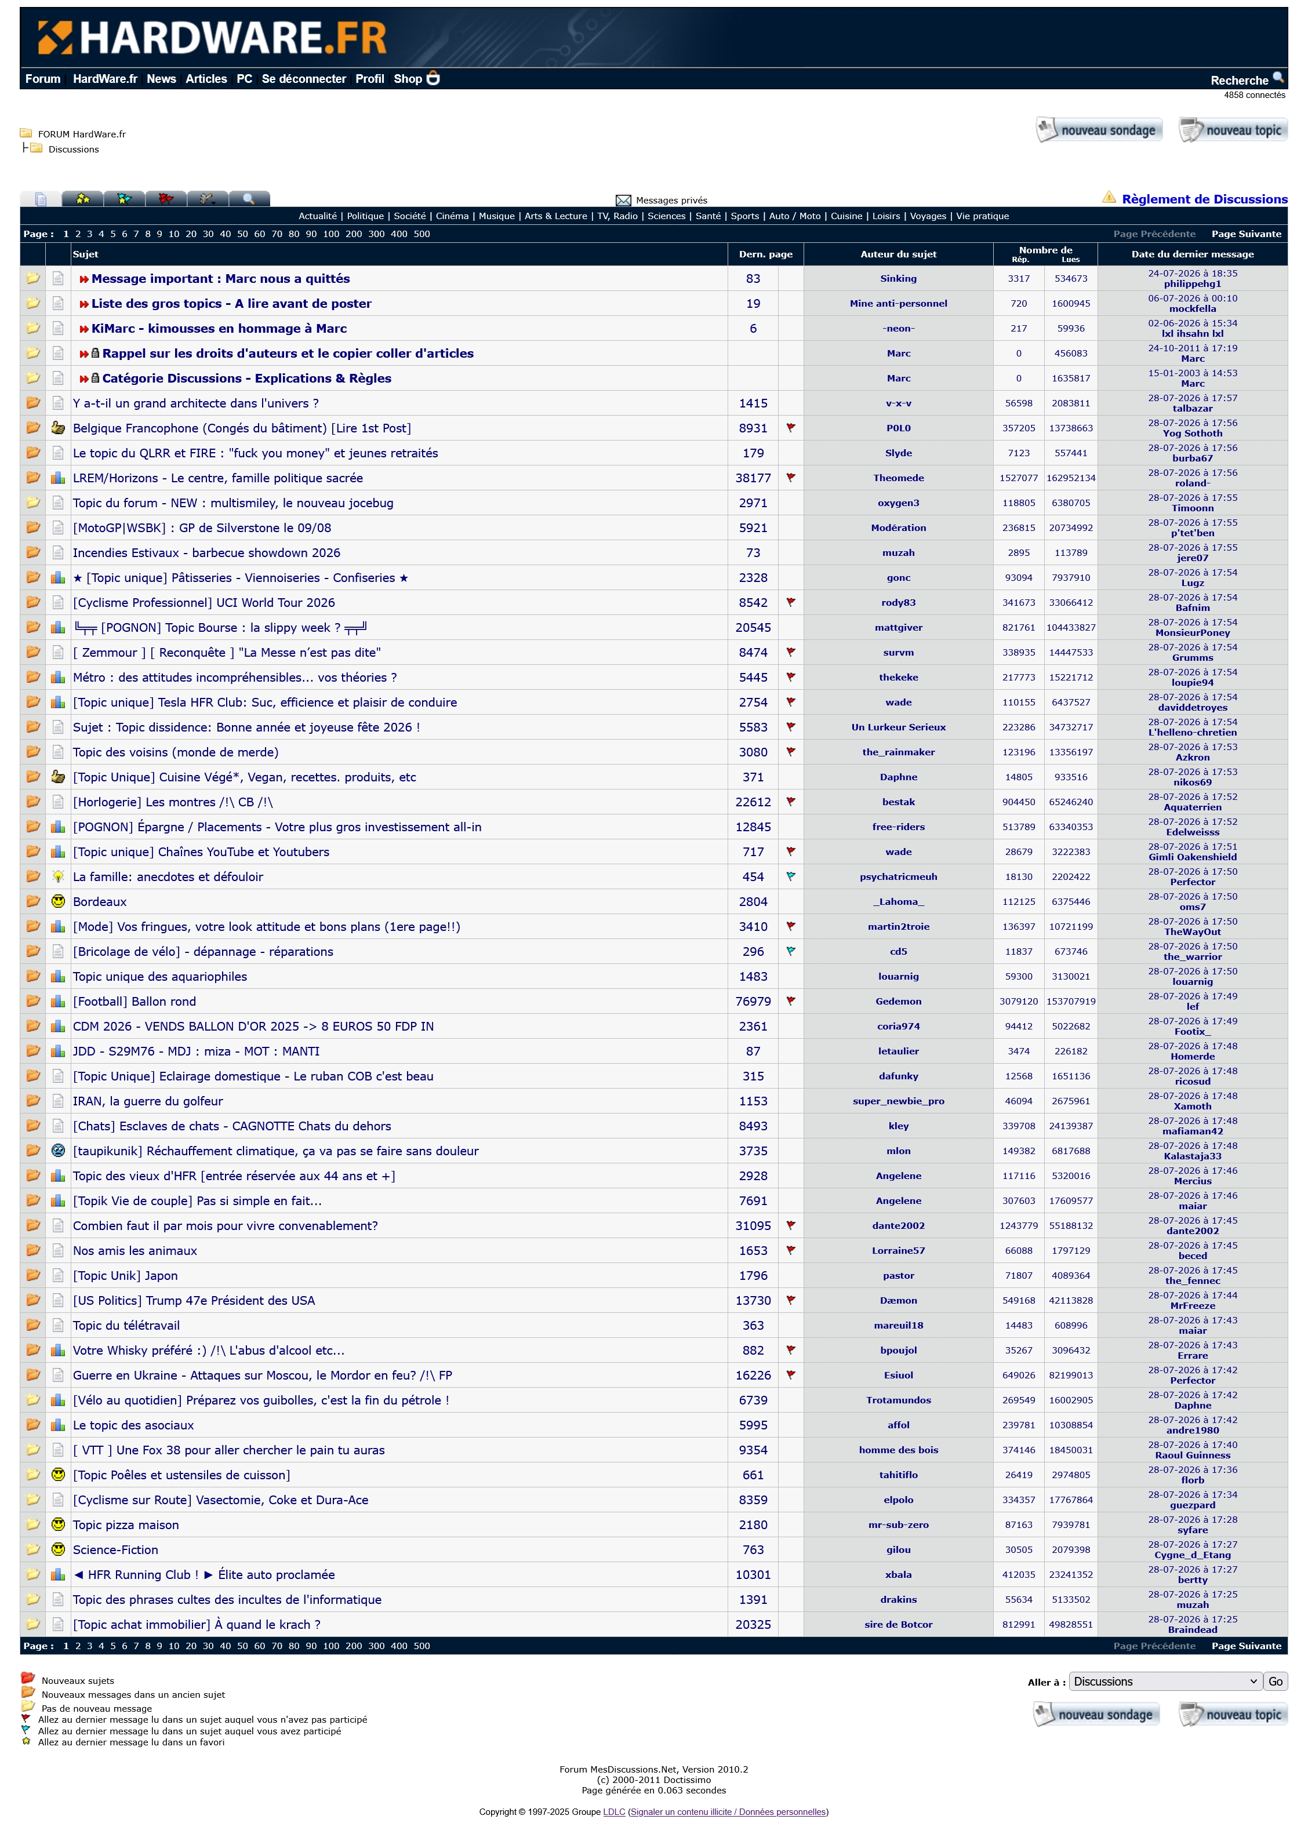The image size is (1308, 1823).
Task: Open the News menu item
Action: pos(161,79)
